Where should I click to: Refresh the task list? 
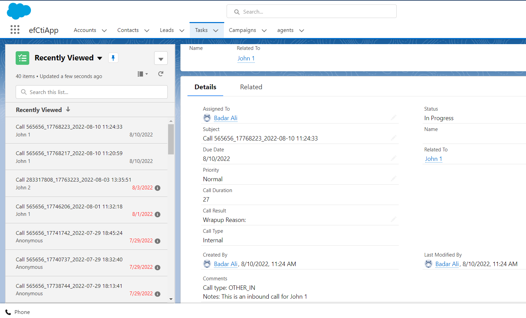click(161, 74)
